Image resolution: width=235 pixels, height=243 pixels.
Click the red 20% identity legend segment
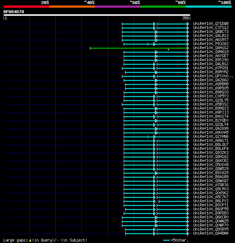pyautogui.click(x=26, y=7)
